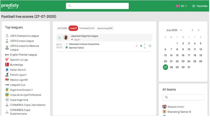Click the Mexico Liga MX logo icon
This screenshot has width=210, height=120.
[x=7, y=80]
